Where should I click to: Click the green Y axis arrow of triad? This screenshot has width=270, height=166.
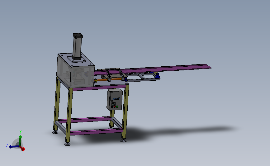click(20, 140)
